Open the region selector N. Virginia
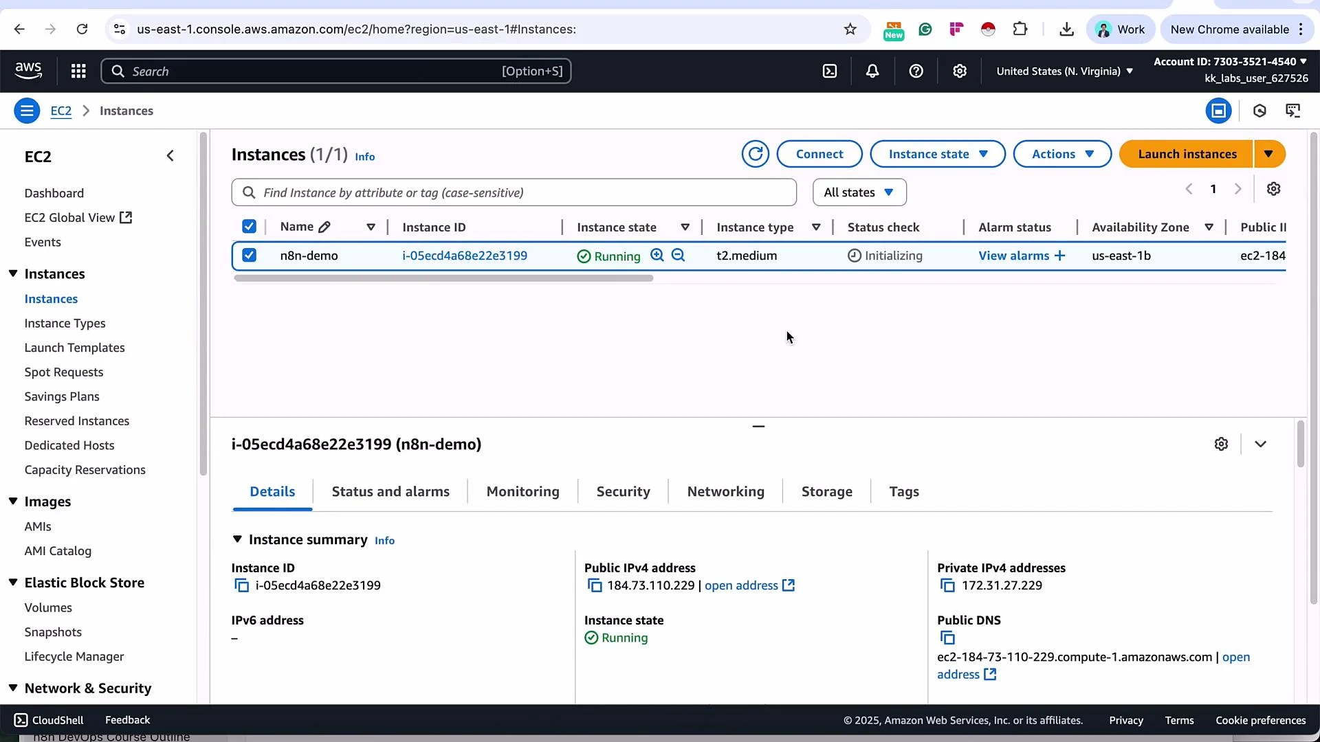This screenshot has height=742, width=1320. tap(1064, 71)
